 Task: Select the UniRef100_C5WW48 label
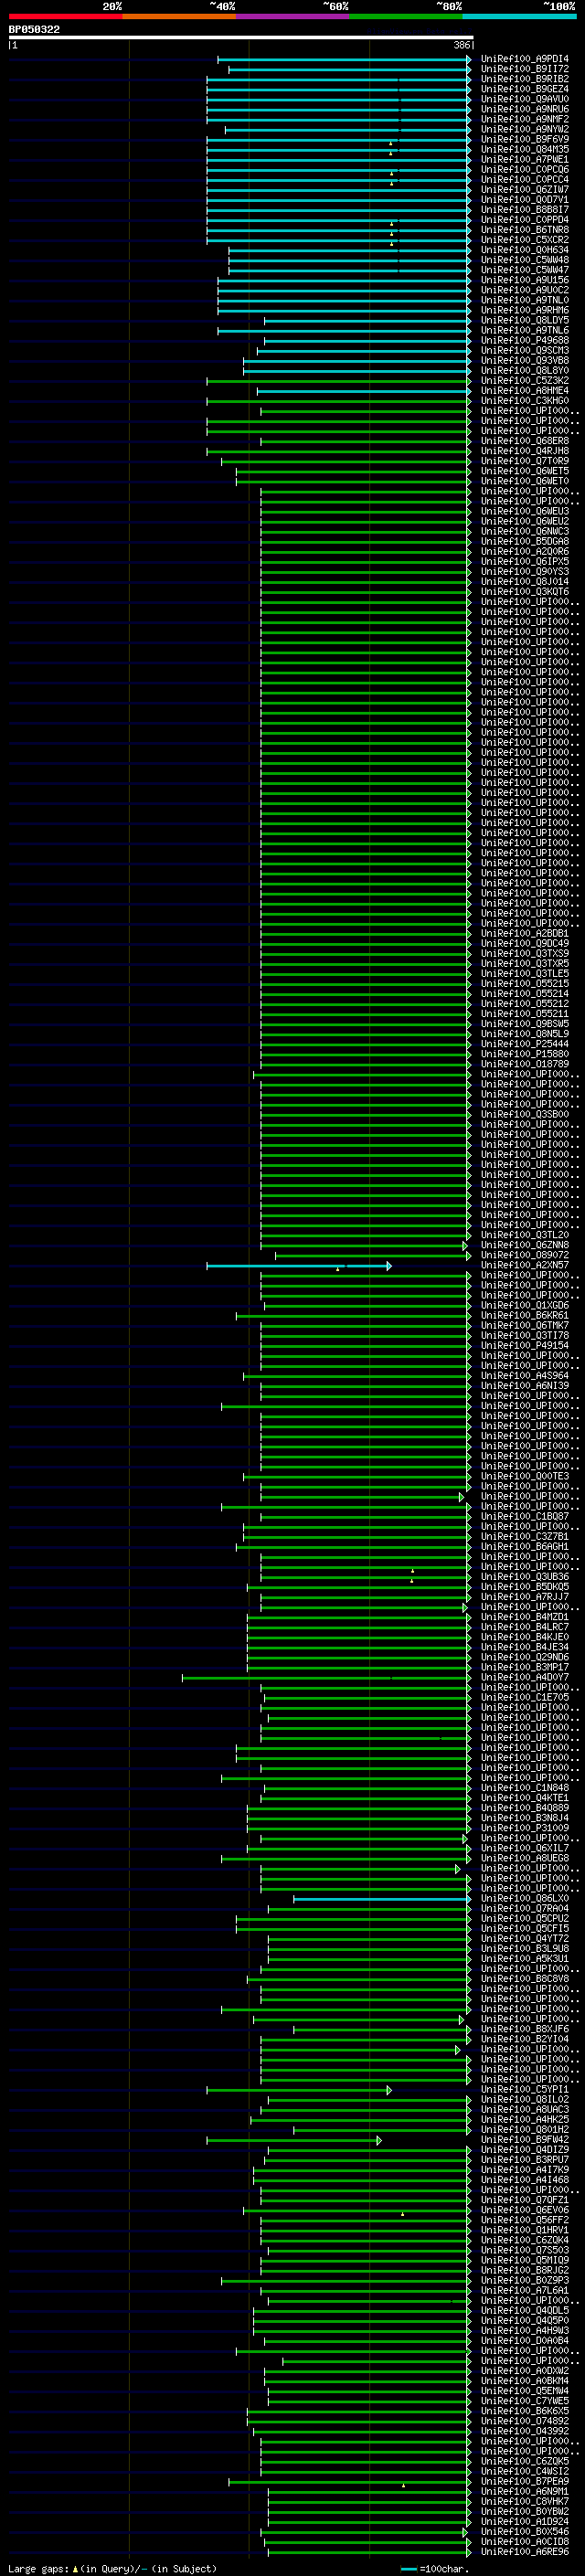point(524,260)
